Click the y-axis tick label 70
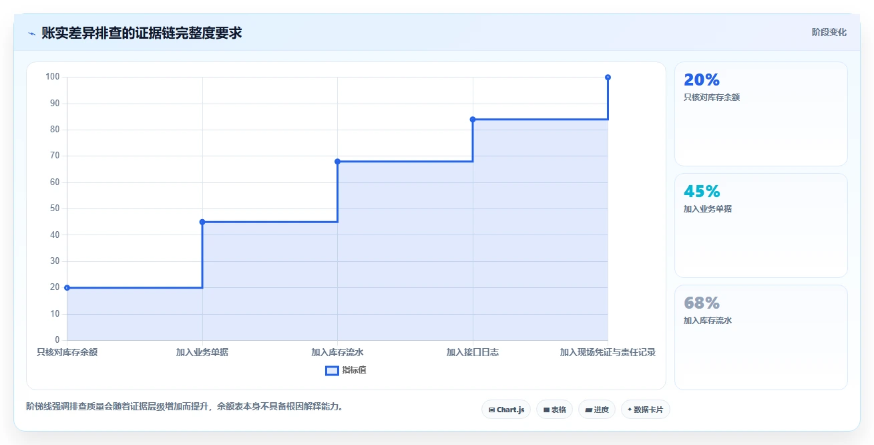The image size is (874, 445). click(55, 156)
